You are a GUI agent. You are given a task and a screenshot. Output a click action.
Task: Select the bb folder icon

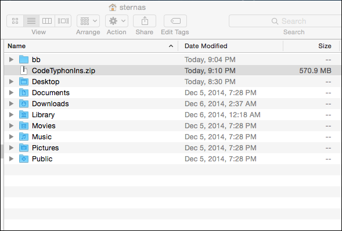[x=24, y=59]
